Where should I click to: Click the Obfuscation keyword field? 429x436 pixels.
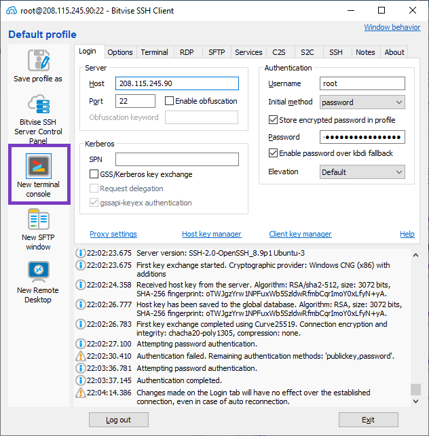[202, 117]
